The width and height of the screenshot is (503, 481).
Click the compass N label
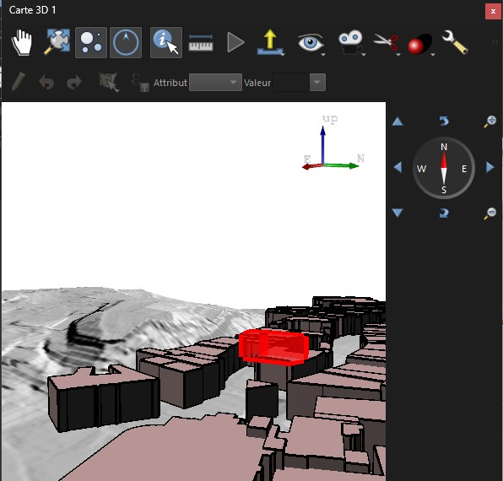[444, 147]
